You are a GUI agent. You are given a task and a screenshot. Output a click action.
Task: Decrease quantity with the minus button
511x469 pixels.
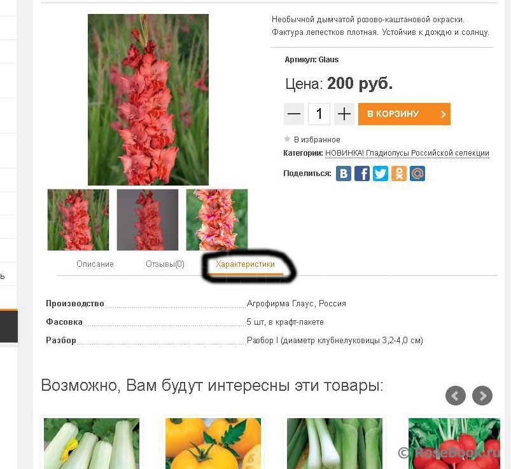294,114
